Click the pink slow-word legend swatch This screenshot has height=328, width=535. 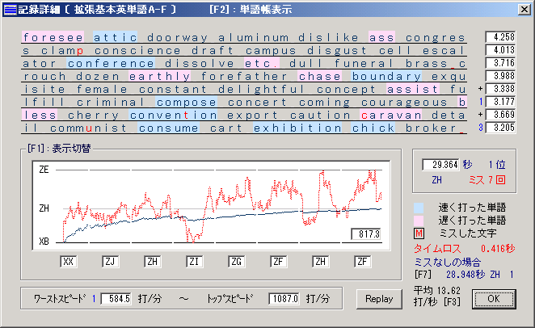(419, 221)
